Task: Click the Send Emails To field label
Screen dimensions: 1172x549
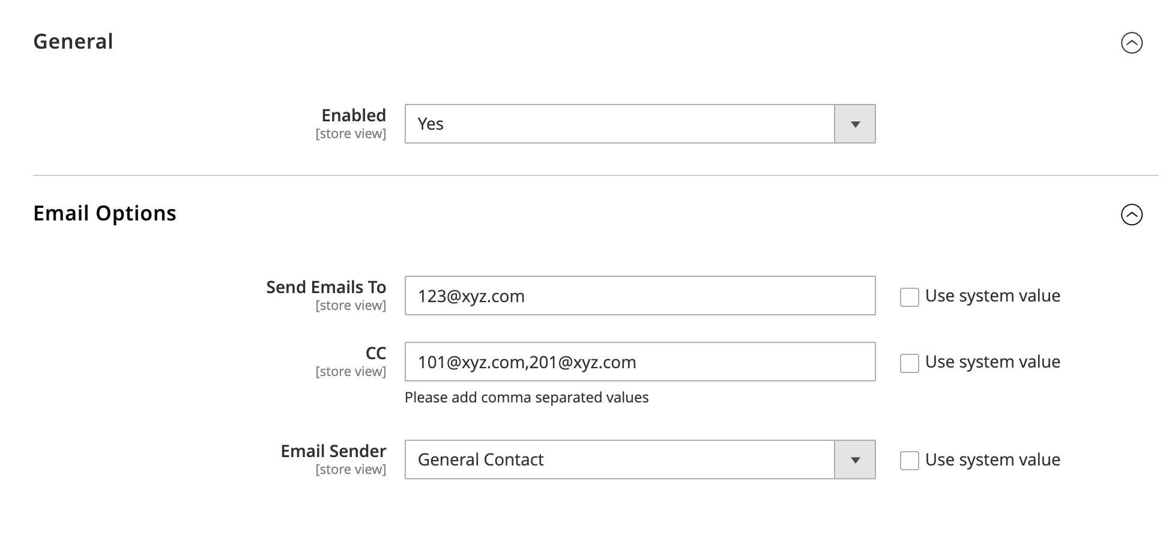Action: click(x=326, y=287)
